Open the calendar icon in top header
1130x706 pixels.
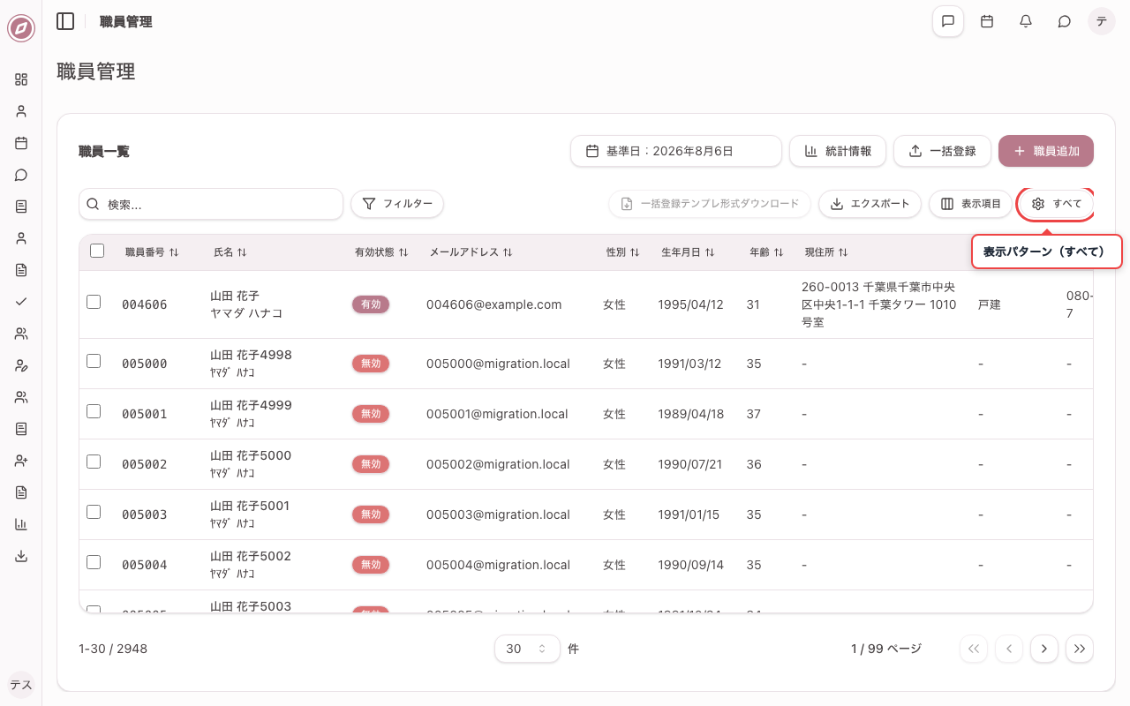[987, 21]
